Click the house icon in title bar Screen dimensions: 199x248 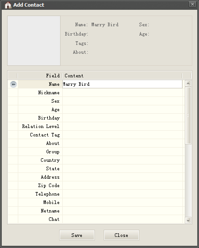coord(8,5)
